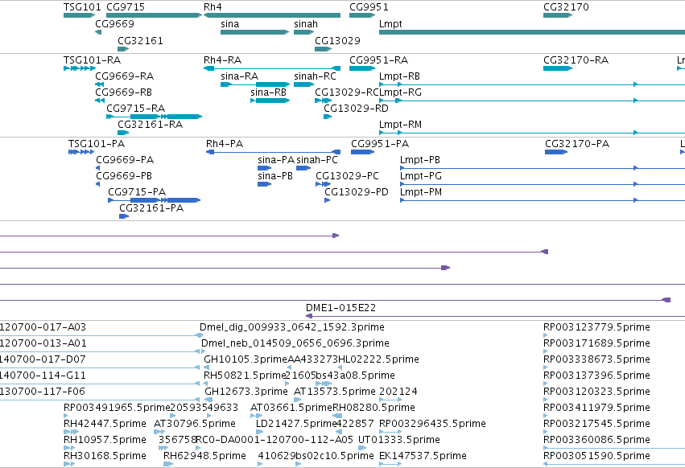Image resolution: width=685 pixels, height=468 pixels.
Task: Select the Lmpt-PB coding feature
Action: (x=543, y=169)
